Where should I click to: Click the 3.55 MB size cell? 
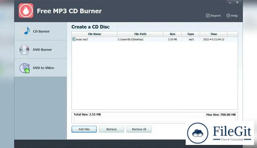coord(172,39)
